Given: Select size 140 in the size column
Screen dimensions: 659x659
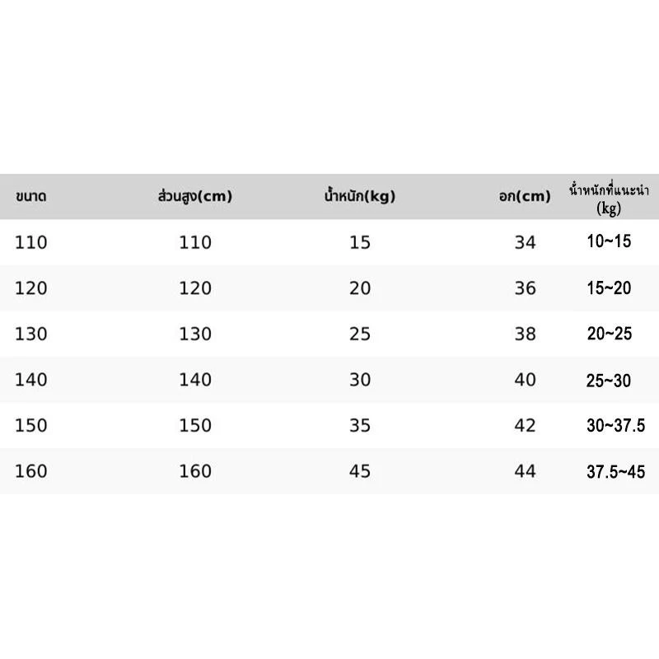Looking at the screenshot, I should 31,380.
